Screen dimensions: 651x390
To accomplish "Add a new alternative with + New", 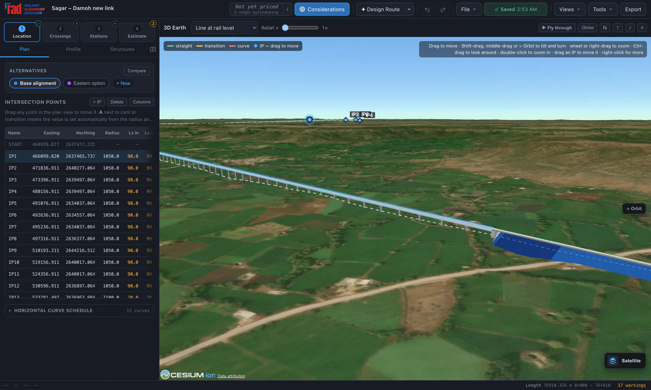I will pos(123,83).
